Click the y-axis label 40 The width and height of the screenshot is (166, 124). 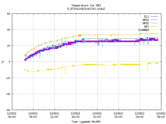9,30
